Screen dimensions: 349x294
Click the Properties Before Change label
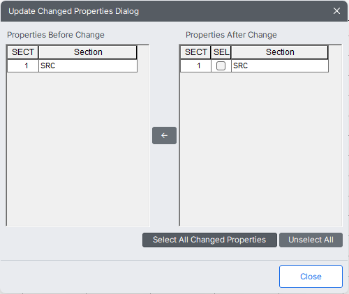(x=56, y=35)
